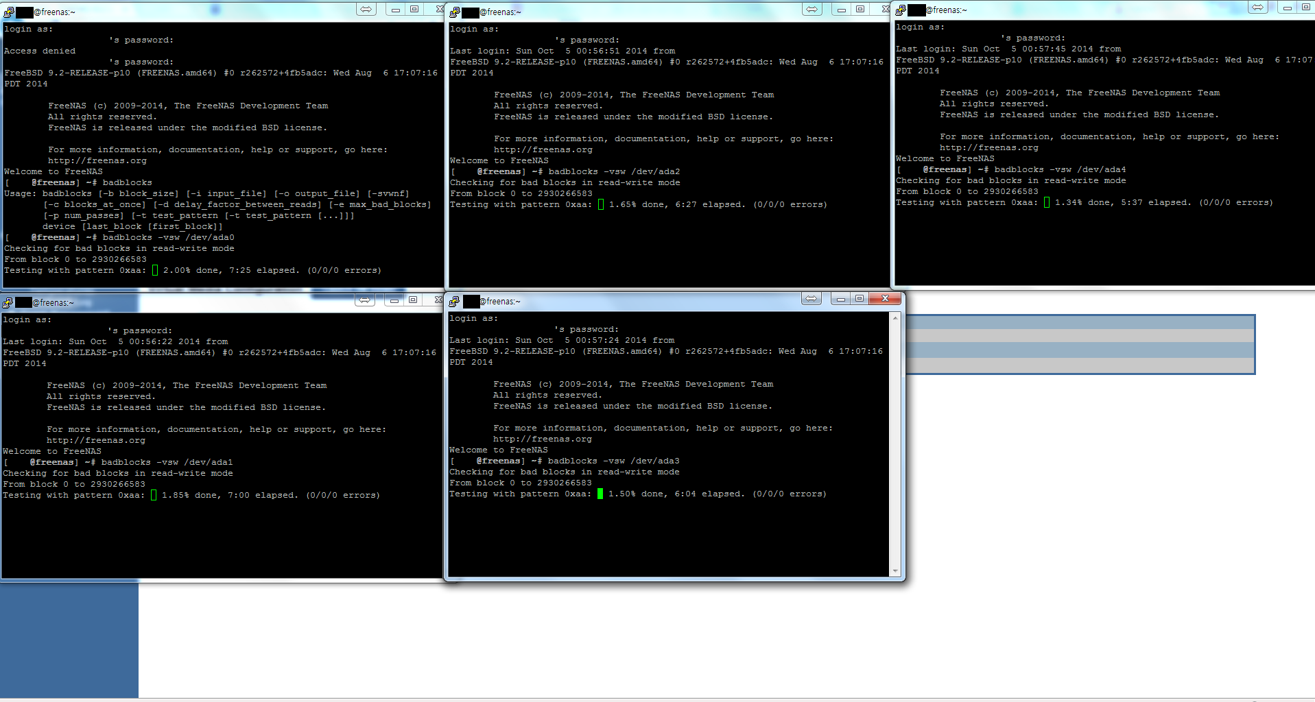The image size is (1315, 702).
Task: Open the PuTTY system menu icon in the ada1 window
Action: [x=8, y=302]
